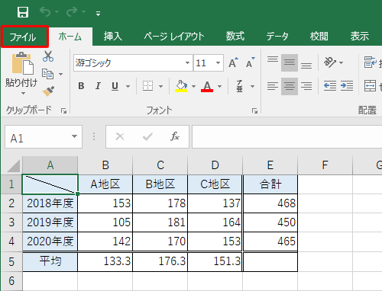This screenshot has height=291, width=382.
Task: Switch to the 表示 tab
Action: coord(360,37)
